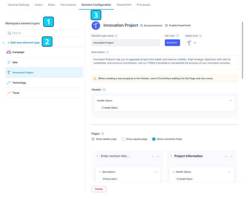Click the Project Information drag handle
251x198 pixels.
click(171, 156)
